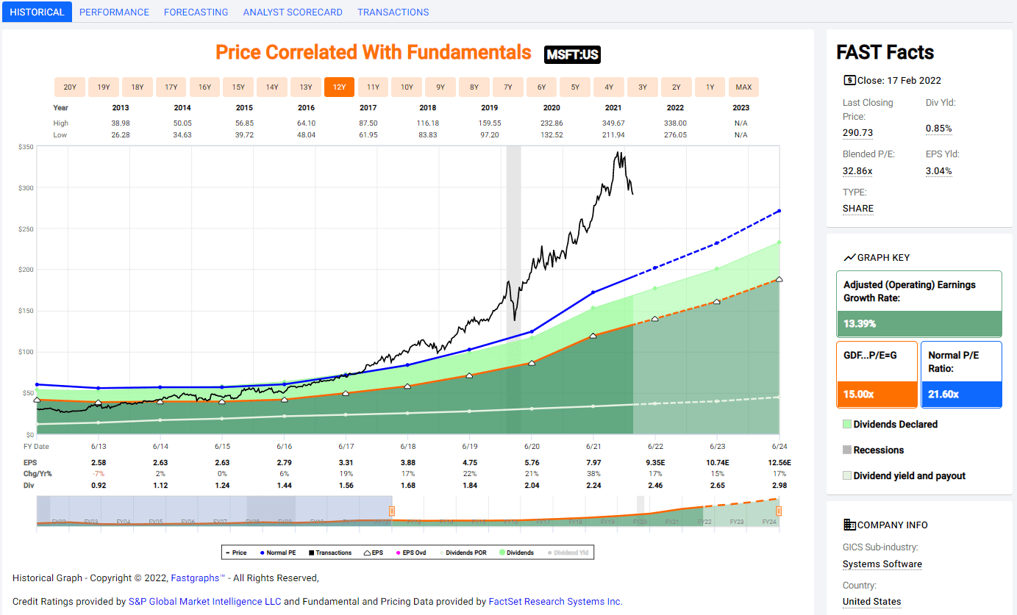Open the ANALYST SCORECARD tab
Screen dimensions: 1017x615
pos(293,12)
